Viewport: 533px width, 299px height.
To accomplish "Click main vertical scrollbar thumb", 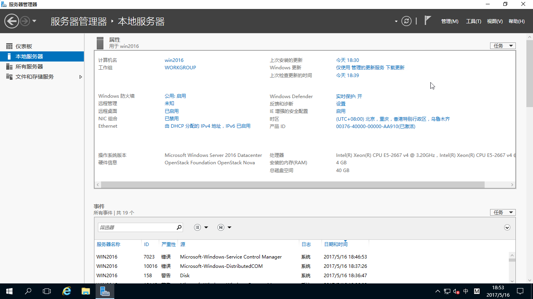I will 529,73.
